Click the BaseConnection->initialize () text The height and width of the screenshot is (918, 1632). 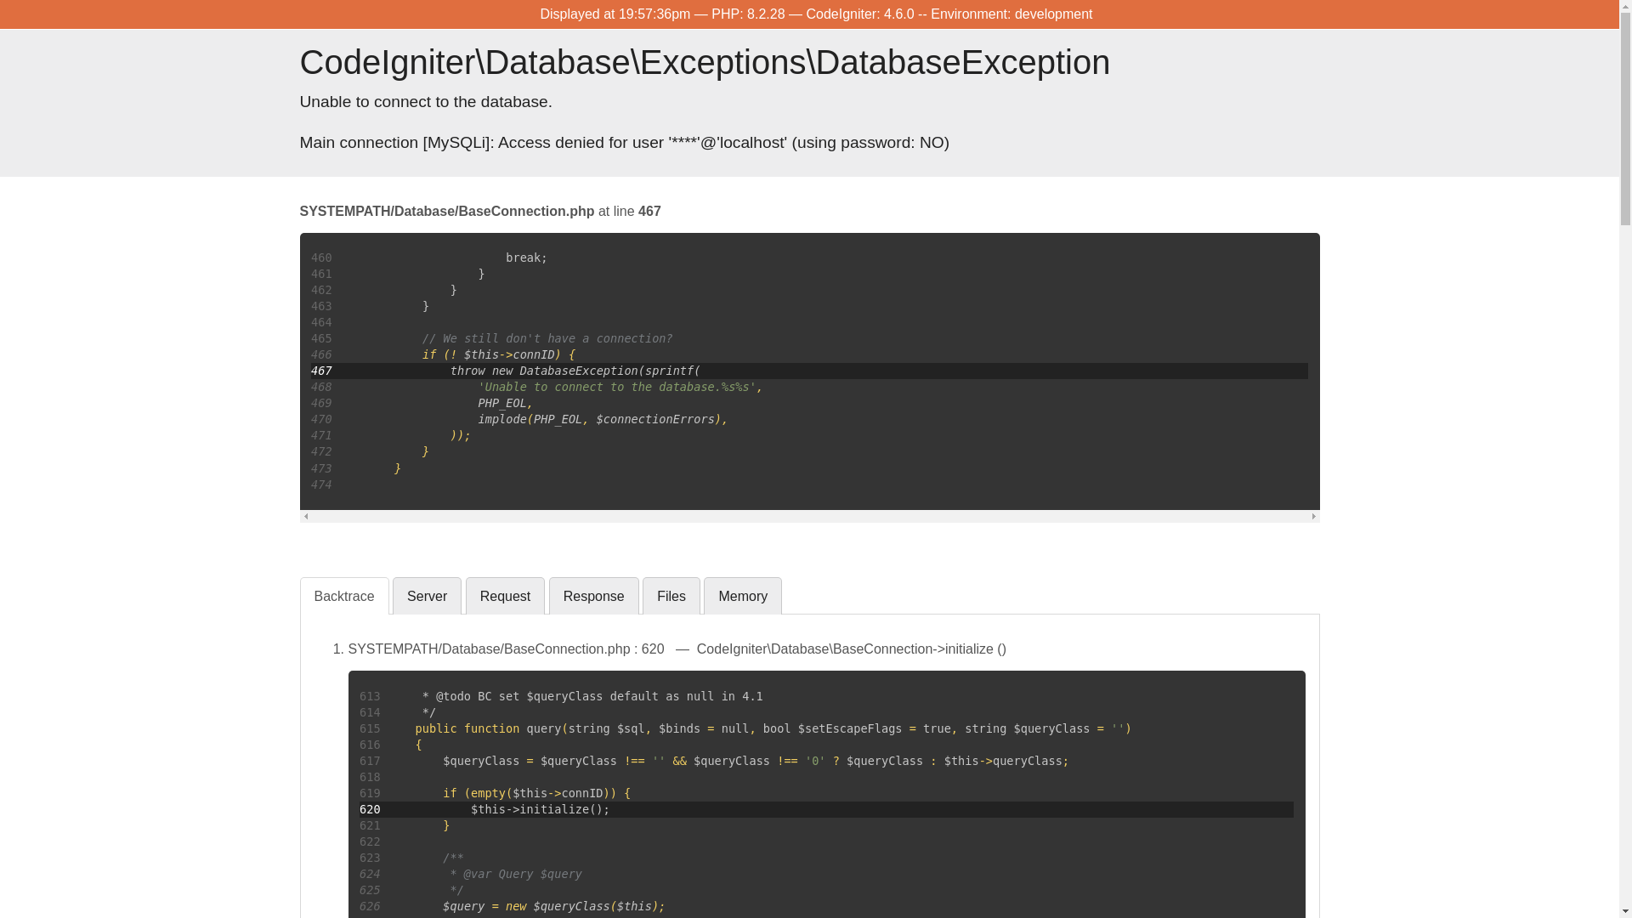click(x=851, y=649)
